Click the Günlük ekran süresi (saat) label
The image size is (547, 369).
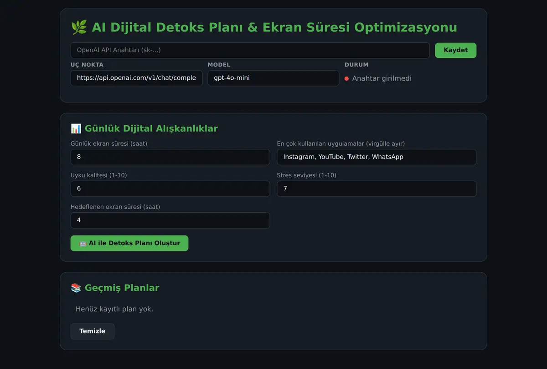coord(109,143)
